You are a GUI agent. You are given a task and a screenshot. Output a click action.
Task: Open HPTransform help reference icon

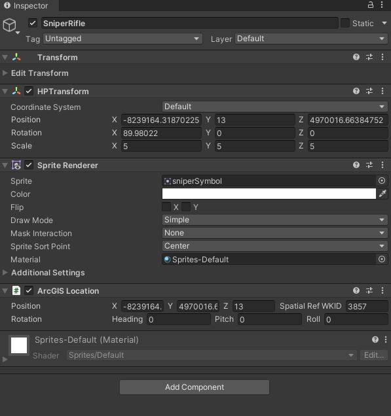[x=356, y=91]
